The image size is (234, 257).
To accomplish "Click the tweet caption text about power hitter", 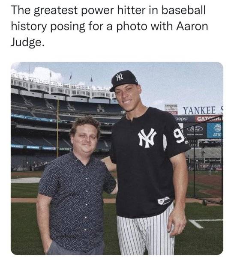I will tap(109, 27).
